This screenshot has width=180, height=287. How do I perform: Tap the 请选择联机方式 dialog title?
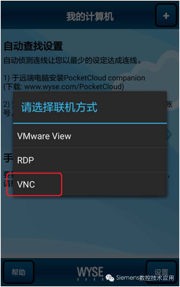click(59, 107)
